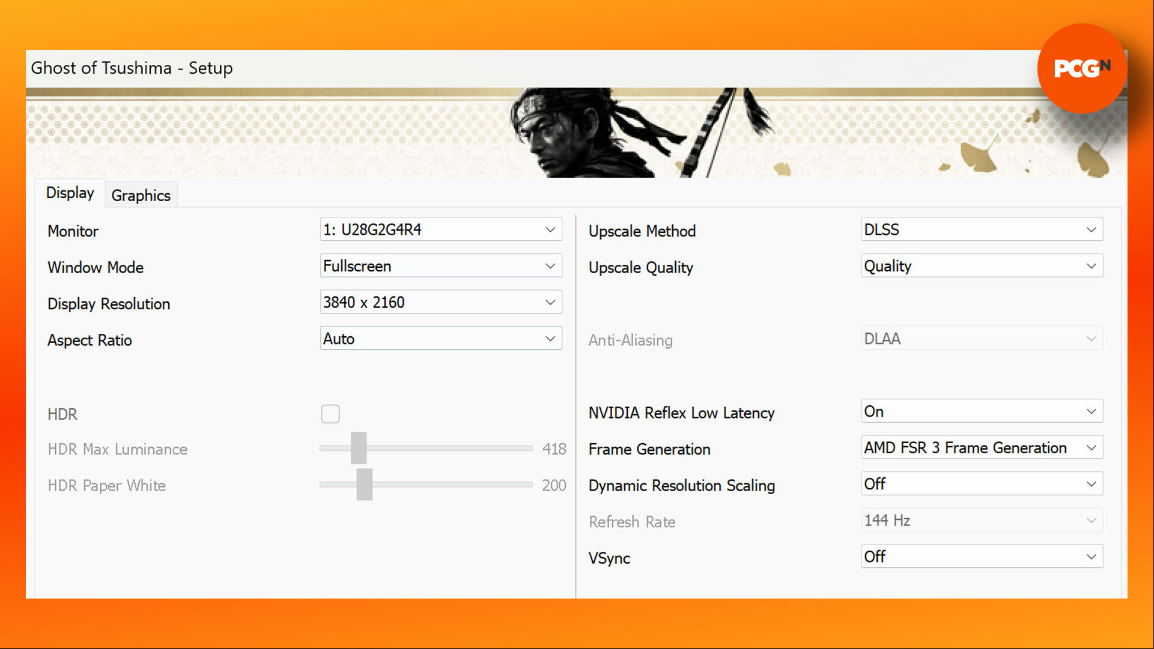Viewport: 1154px width, 649px height.
Task: Open the Upscale Method dropdown showing DLSS
Action: click(x=982, y=229)
